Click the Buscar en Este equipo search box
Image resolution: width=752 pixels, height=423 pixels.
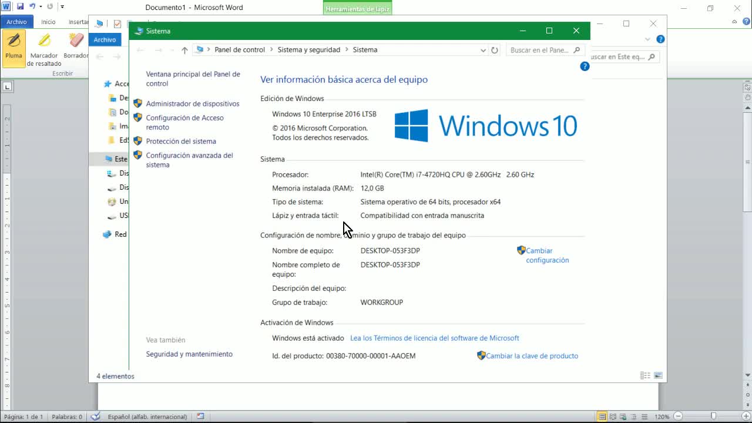coord(625,57)
